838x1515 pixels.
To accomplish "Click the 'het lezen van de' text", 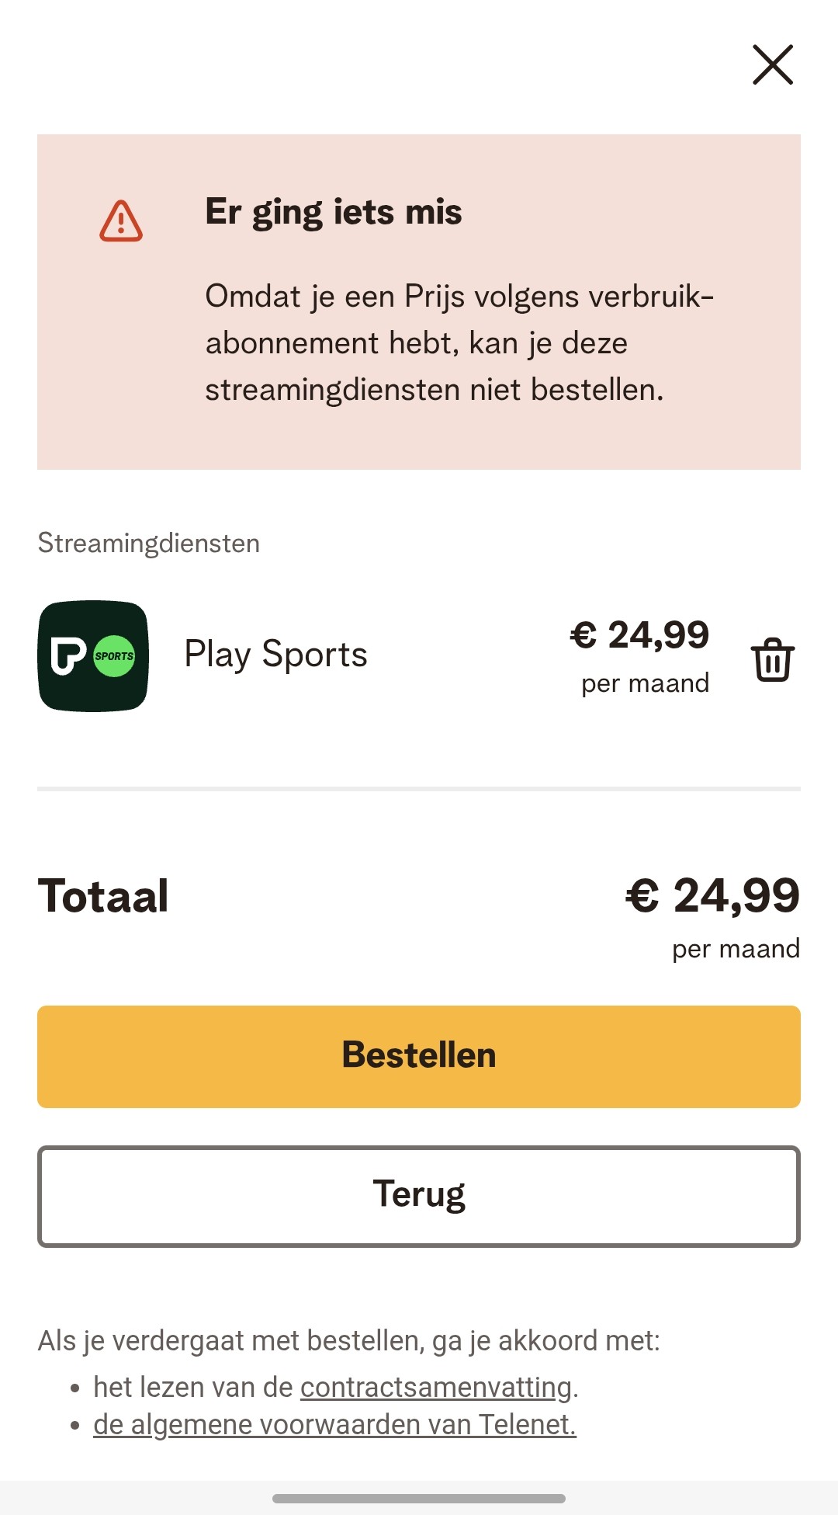I will [193, 1388].
